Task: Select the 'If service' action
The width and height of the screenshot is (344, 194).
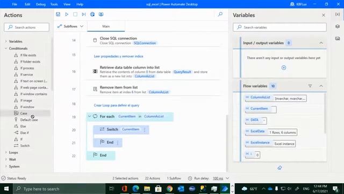Action: [x=26, y=74]
